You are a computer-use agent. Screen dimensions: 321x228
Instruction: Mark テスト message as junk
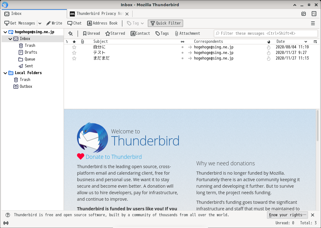click(269, 53)
